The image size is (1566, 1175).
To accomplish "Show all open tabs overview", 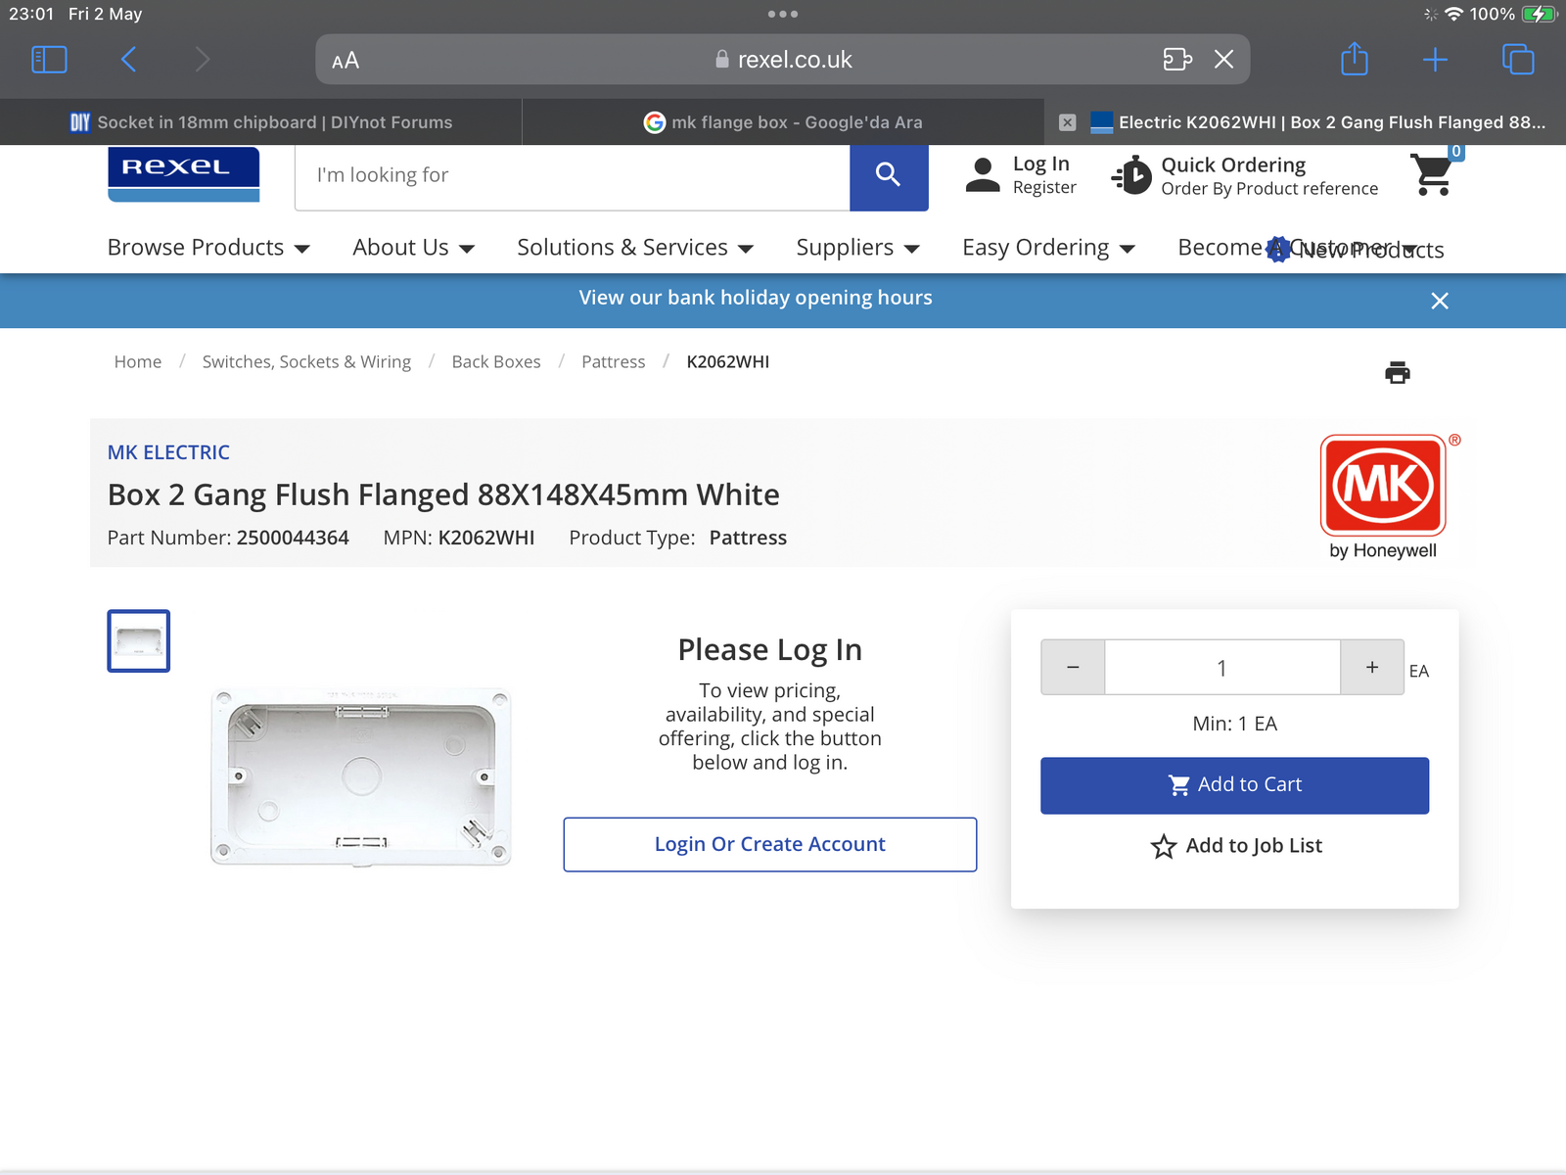I will coord(1517,60).
